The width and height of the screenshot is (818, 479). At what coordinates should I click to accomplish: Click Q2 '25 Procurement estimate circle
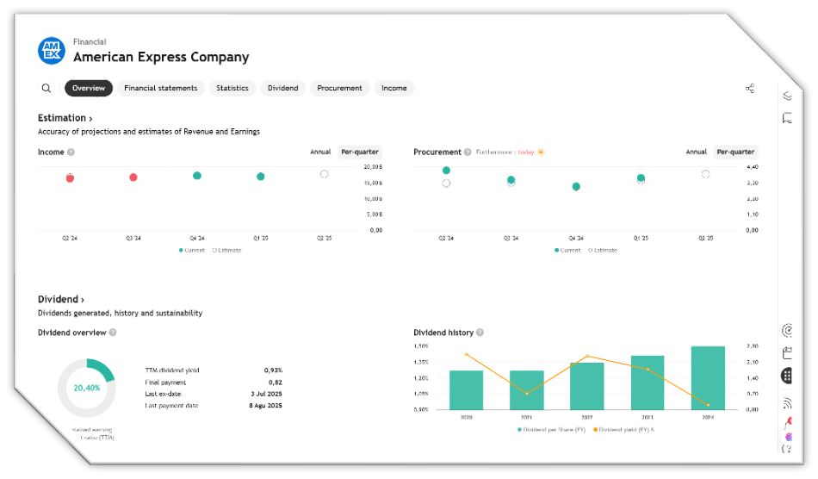(705, 174)
